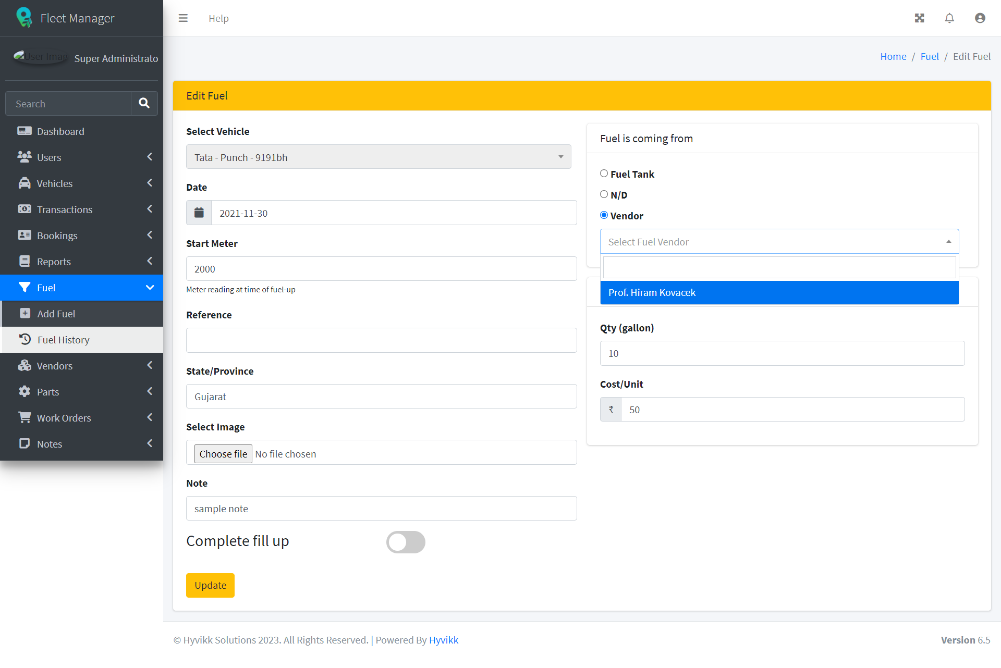This screenshot has height=668, width=1001.
Task: Toggle the Complete fill up switch
Action: tap(406, 542)
